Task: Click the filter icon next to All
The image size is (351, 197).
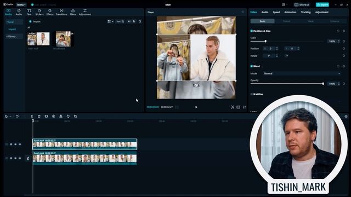Action: (x=134, y=21)
